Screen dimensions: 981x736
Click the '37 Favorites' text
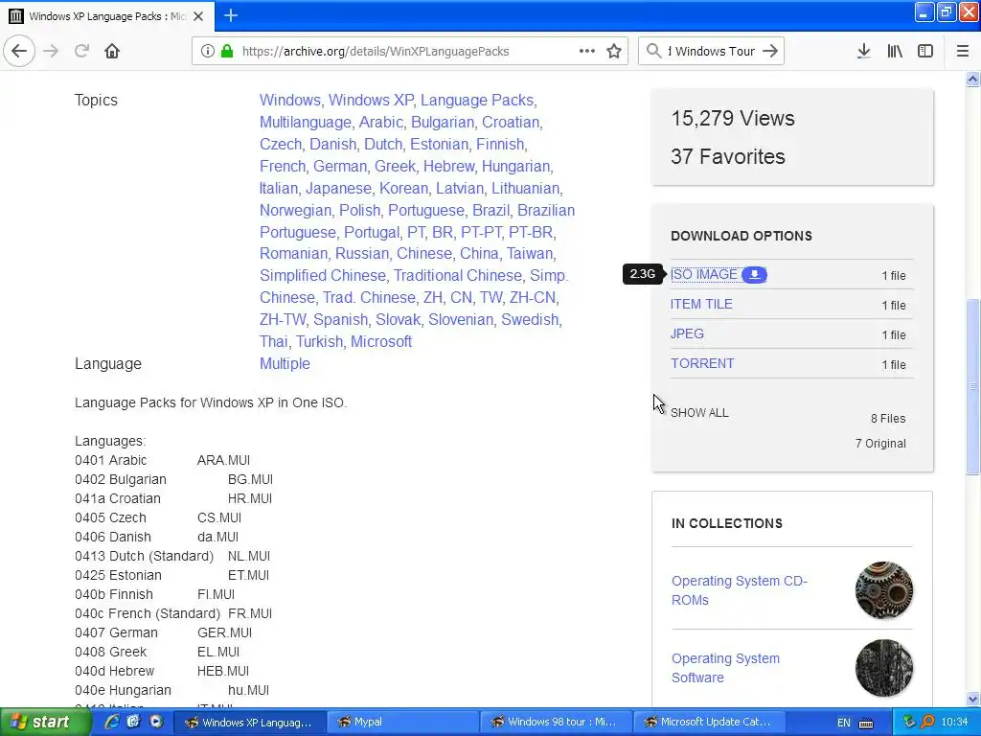tap(728, 156)
